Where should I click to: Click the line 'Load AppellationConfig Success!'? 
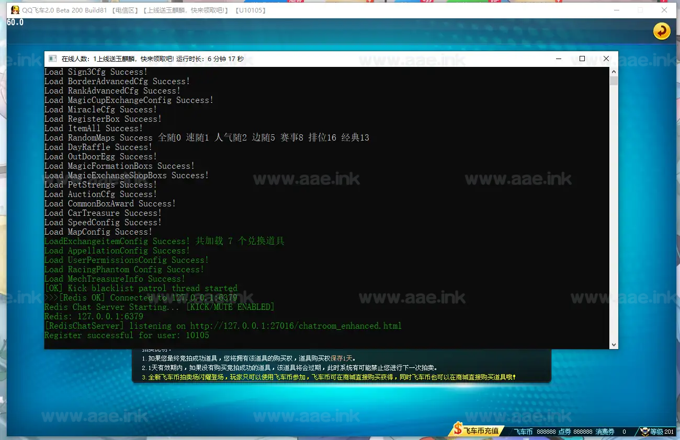click(x=117, y=251)
